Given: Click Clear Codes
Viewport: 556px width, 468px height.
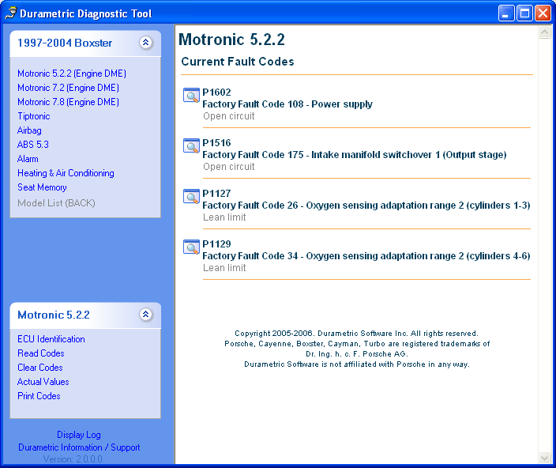Looking at the screenshot, I should pos(40,368).
